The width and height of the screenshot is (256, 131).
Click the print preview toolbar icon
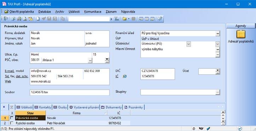[x=25, y=19]
